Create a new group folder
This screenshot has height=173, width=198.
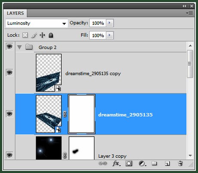pyautogui.click(x=154, y=163)
